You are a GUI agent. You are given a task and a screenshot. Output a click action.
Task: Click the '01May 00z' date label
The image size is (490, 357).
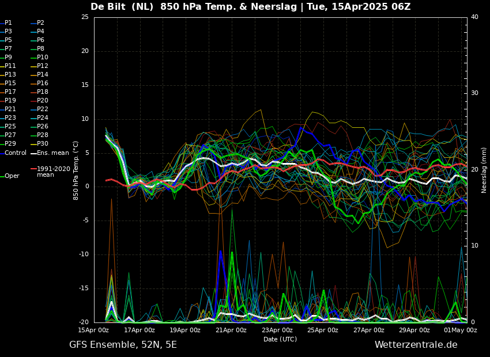pyautogui.click(x=462, y=330)
